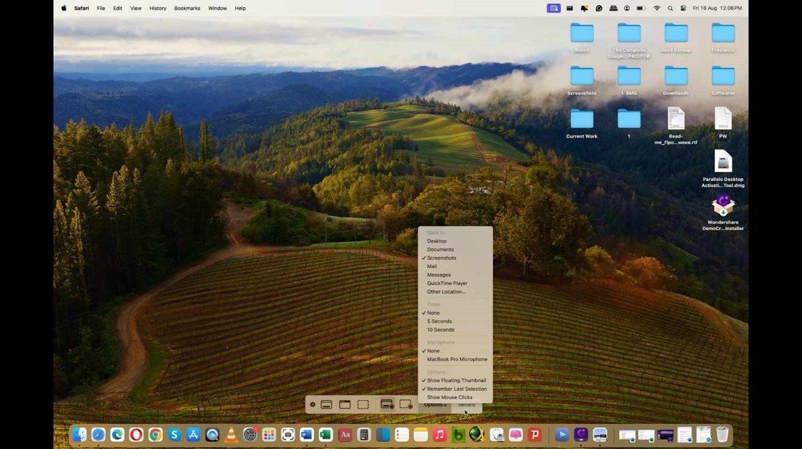The height and width of the screenshot is (449, 802).
Task: Open the File menu
Action: point(101,8)
